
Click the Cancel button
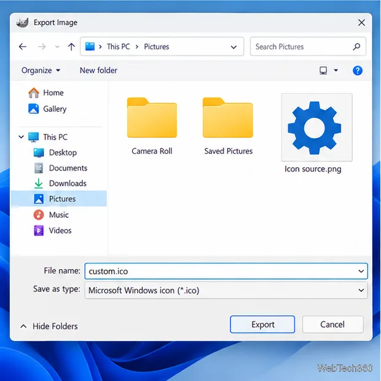332,324
